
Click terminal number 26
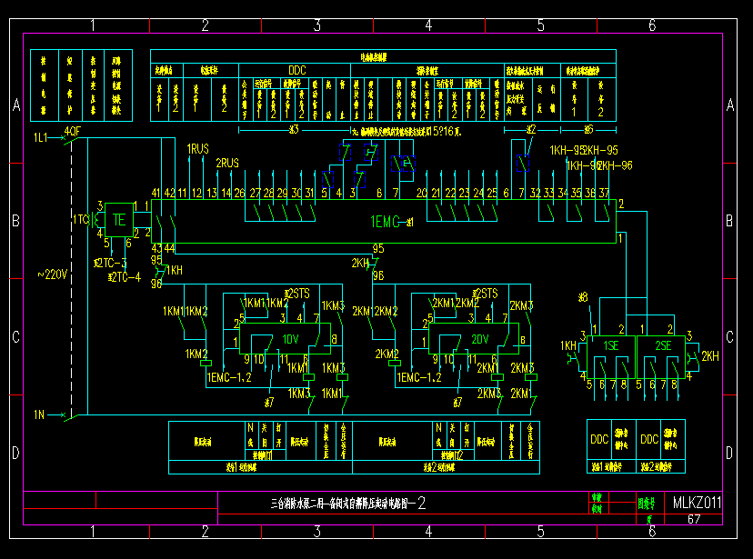coord(239,193)
